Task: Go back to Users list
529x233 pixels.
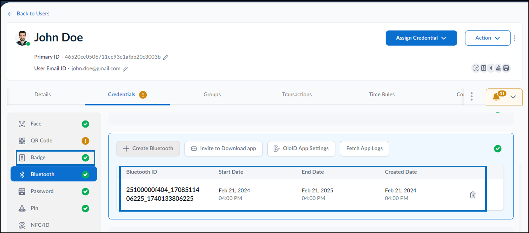Action: pyautogui.click(x=29, y=14)
